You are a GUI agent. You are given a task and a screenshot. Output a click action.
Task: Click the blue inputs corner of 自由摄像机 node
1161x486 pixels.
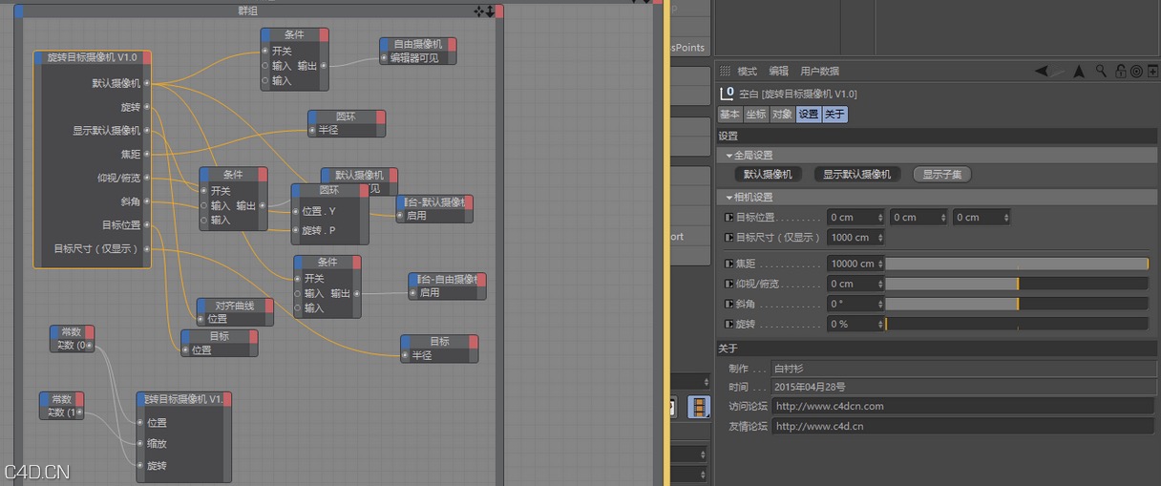[x=385, y=44]
